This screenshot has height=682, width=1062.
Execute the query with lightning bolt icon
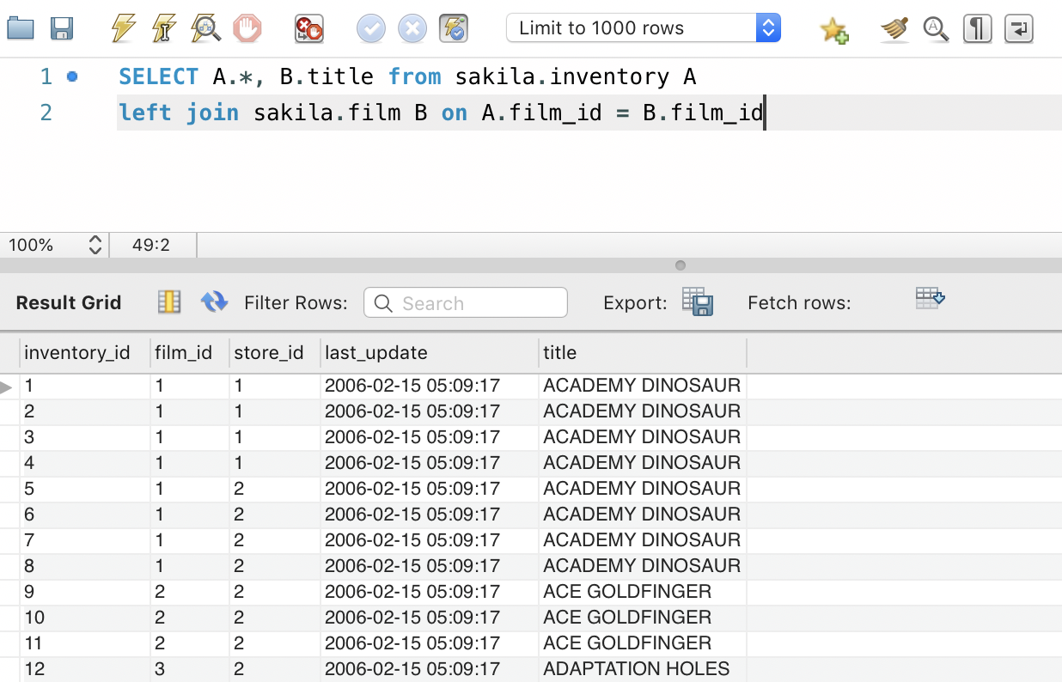(124, 29)
